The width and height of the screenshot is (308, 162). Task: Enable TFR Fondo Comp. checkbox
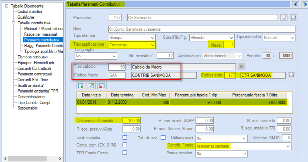125,153
